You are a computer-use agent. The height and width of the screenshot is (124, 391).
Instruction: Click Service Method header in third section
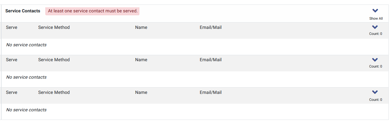coord(54,92)
